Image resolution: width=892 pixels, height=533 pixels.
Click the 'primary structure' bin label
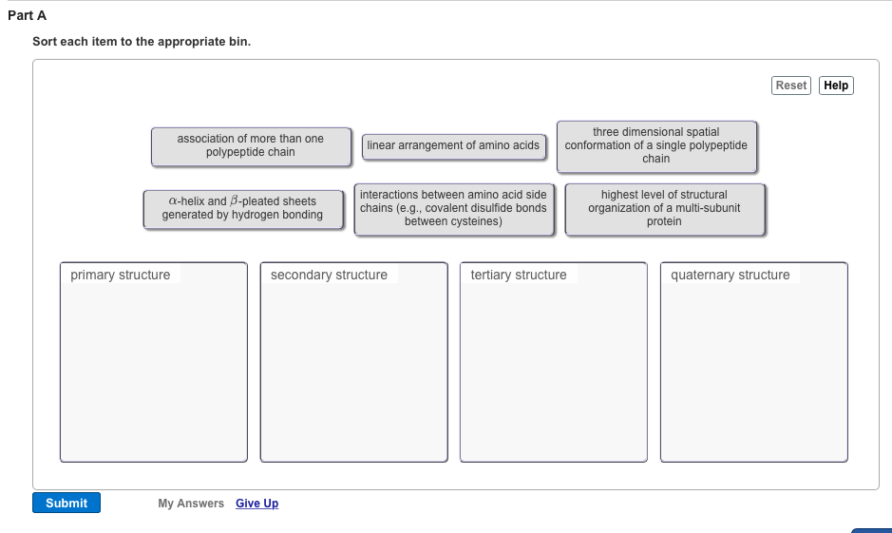click(121, 276)
